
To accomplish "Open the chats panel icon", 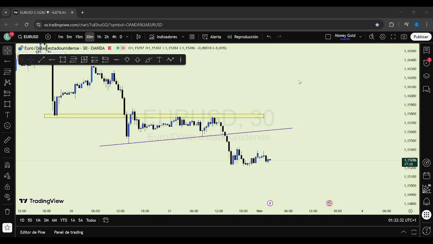I will 426,89.
